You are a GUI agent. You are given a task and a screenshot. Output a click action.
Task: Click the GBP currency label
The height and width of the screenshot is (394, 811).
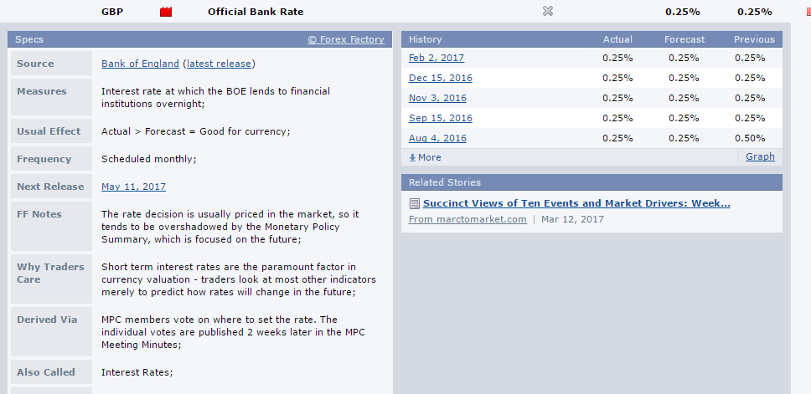click(112, 12)
